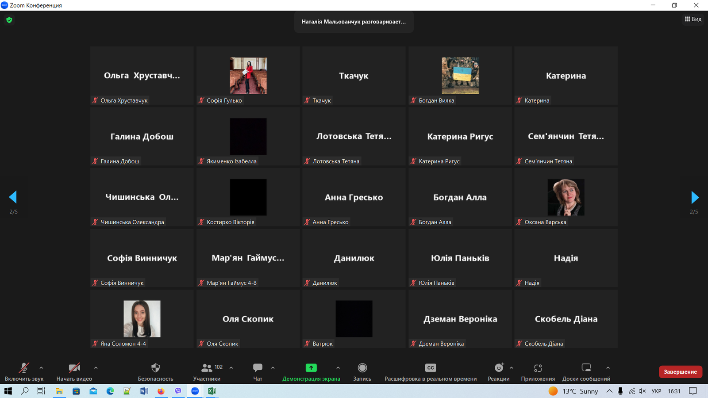Expand the arrow next to Демонстрация экрана

[338, 367]
